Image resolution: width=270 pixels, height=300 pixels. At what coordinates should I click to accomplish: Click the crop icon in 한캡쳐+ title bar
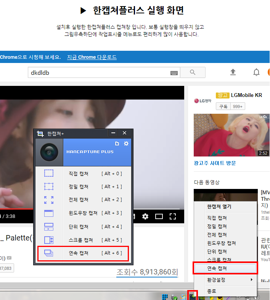pos(40,134)
